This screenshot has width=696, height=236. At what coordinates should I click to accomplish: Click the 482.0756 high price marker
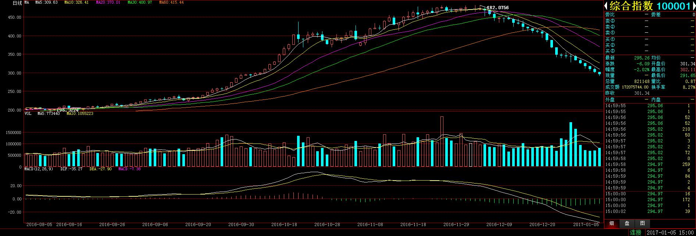click(497, 8)
